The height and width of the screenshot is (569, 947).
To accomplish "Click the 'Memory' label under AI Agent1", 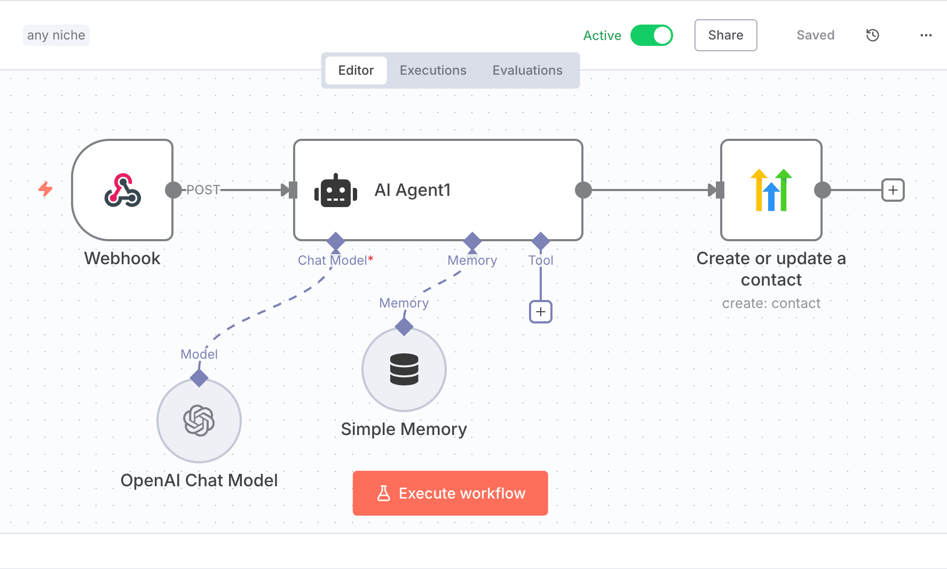I will click(x=472, y=260).
